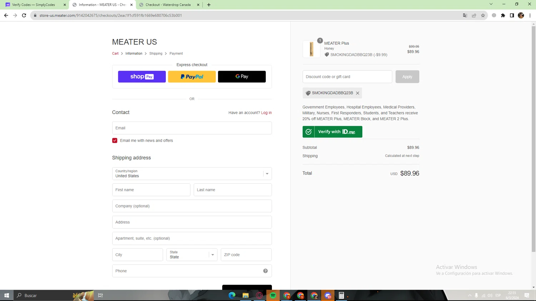536x301 pixels.
Task: Open File Explorer from the taskbar
Action: pos(245,295)
